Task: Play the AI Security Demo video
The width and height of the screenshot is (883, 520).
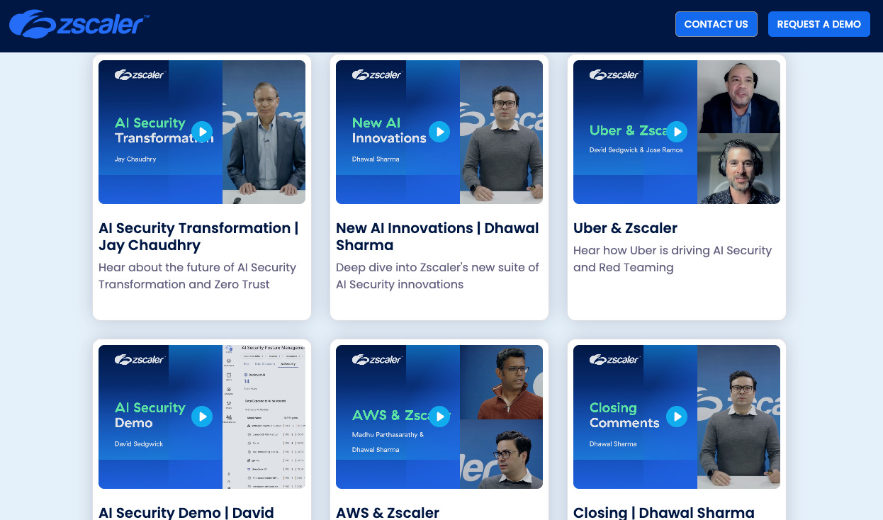Action: point(202,417)
